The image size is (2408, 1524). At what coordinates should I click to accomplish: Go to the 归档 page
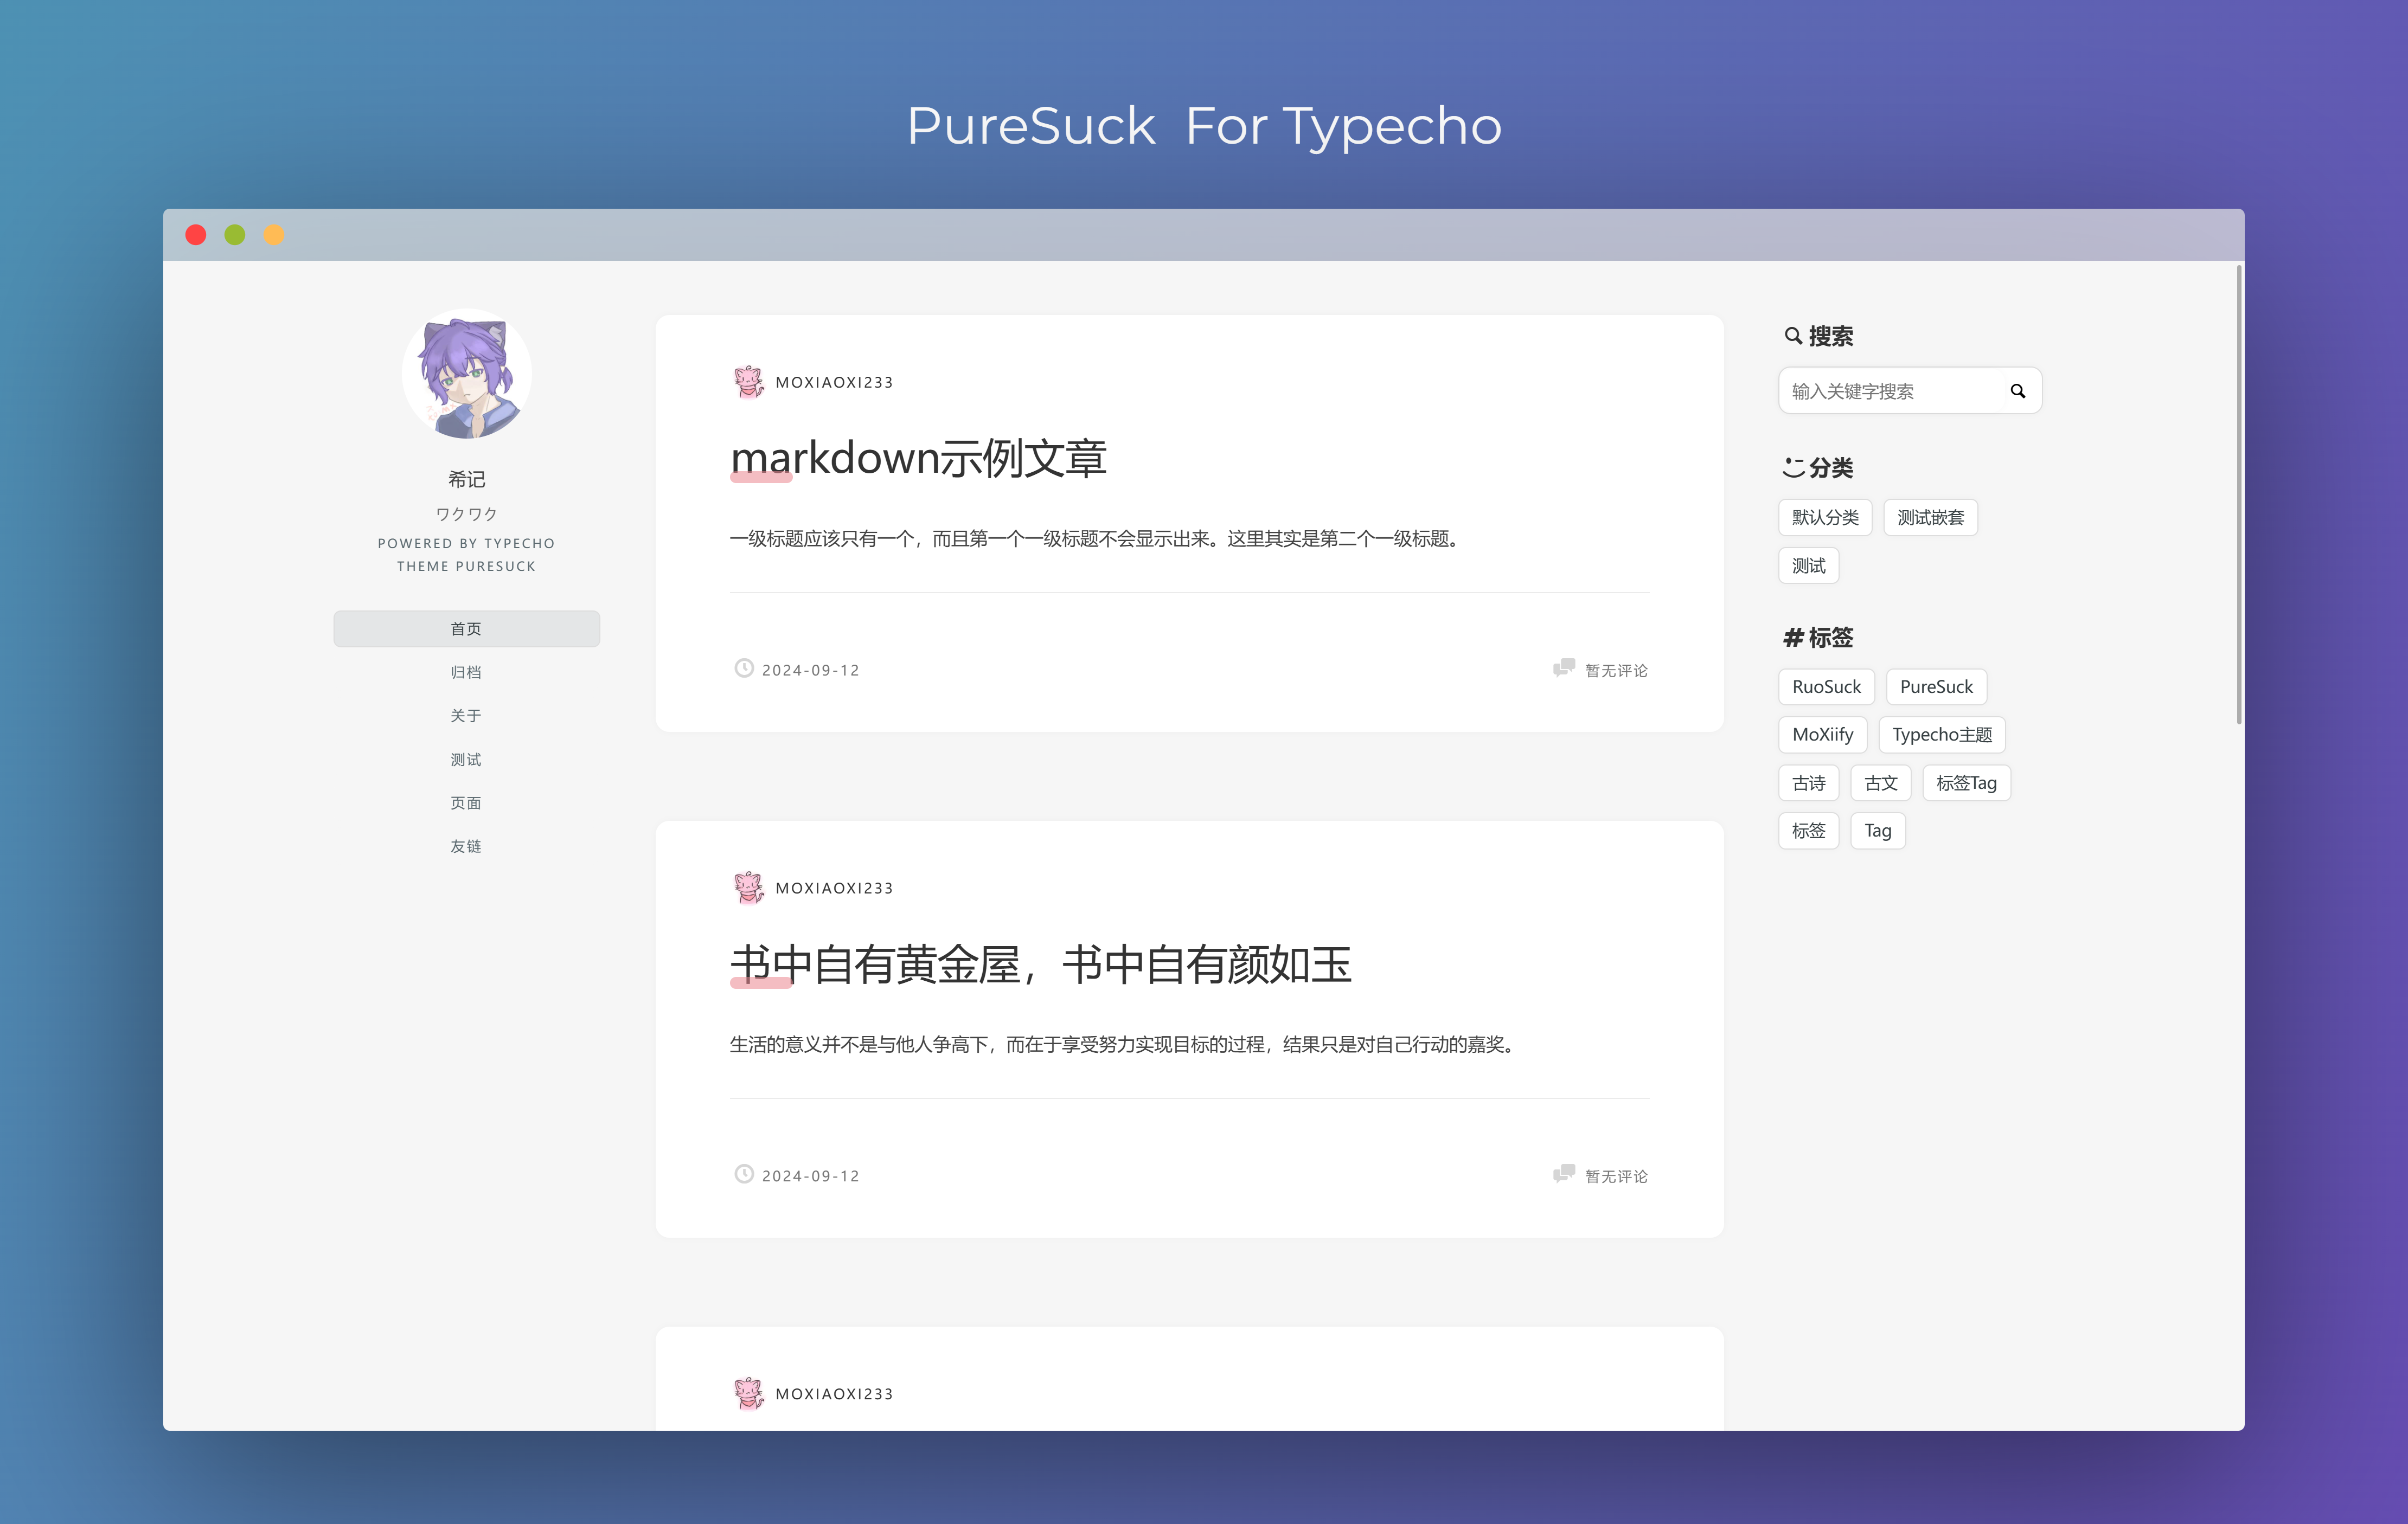[x=466, y=673]
